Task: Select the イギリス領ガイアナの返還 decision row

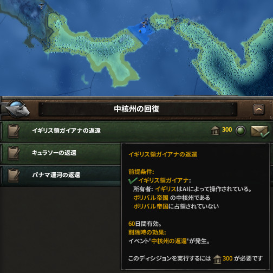Action: click(136, 131)
